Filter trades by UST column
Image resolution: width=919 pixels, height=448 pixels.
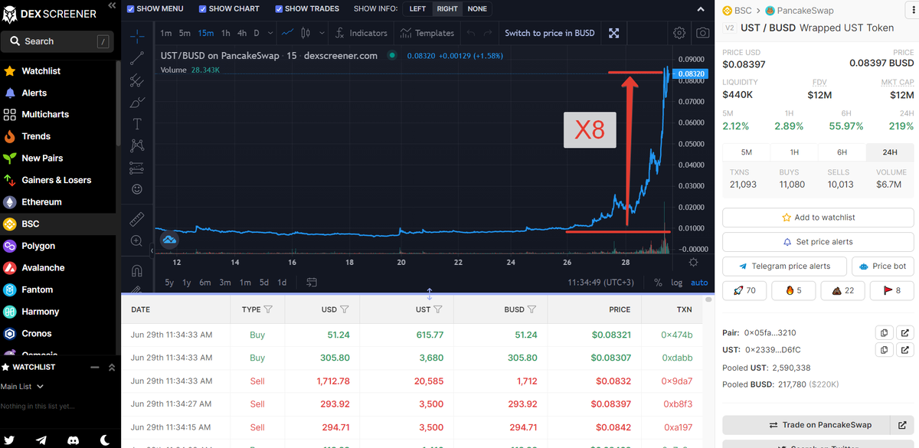(x=438, y=309)
